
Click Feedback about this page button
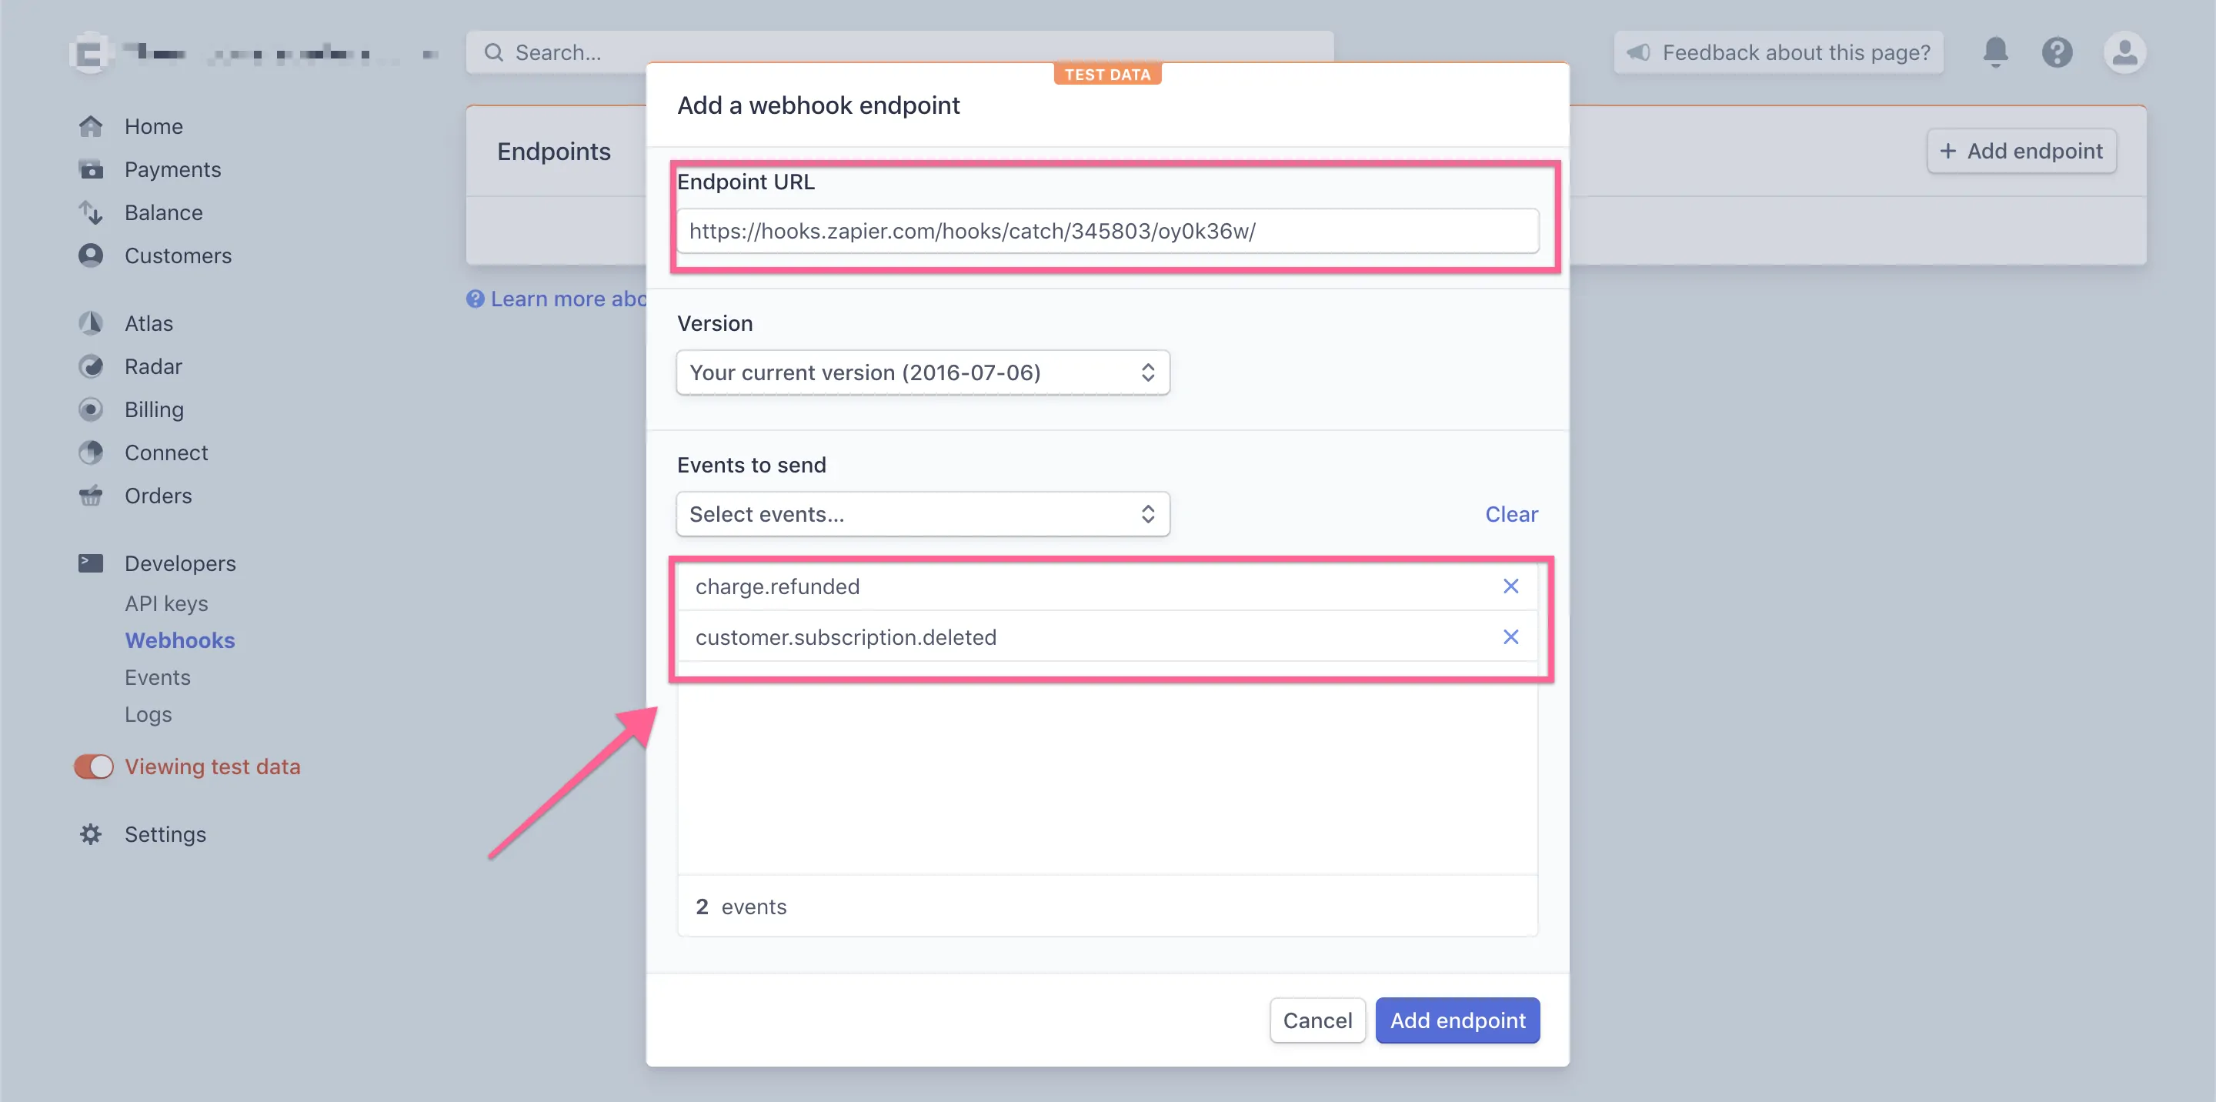1778,52
